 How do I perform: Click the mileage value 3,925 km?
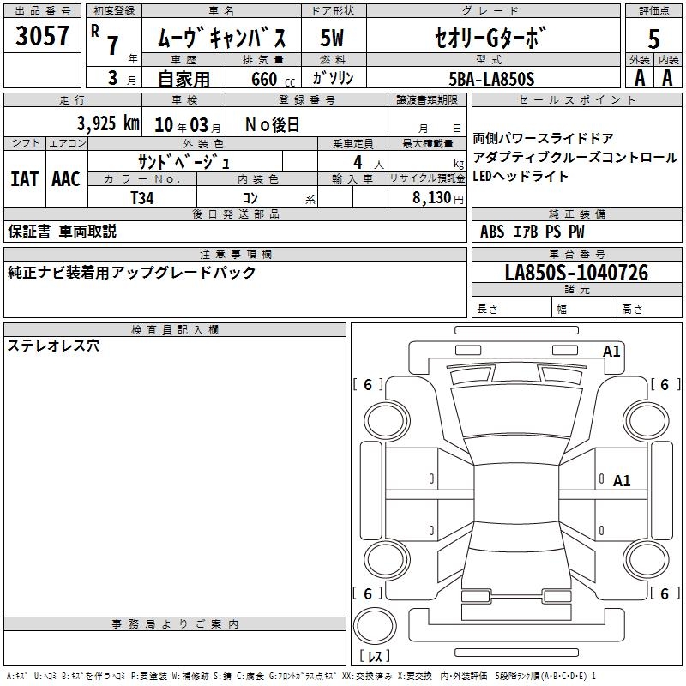pos(108,123)
